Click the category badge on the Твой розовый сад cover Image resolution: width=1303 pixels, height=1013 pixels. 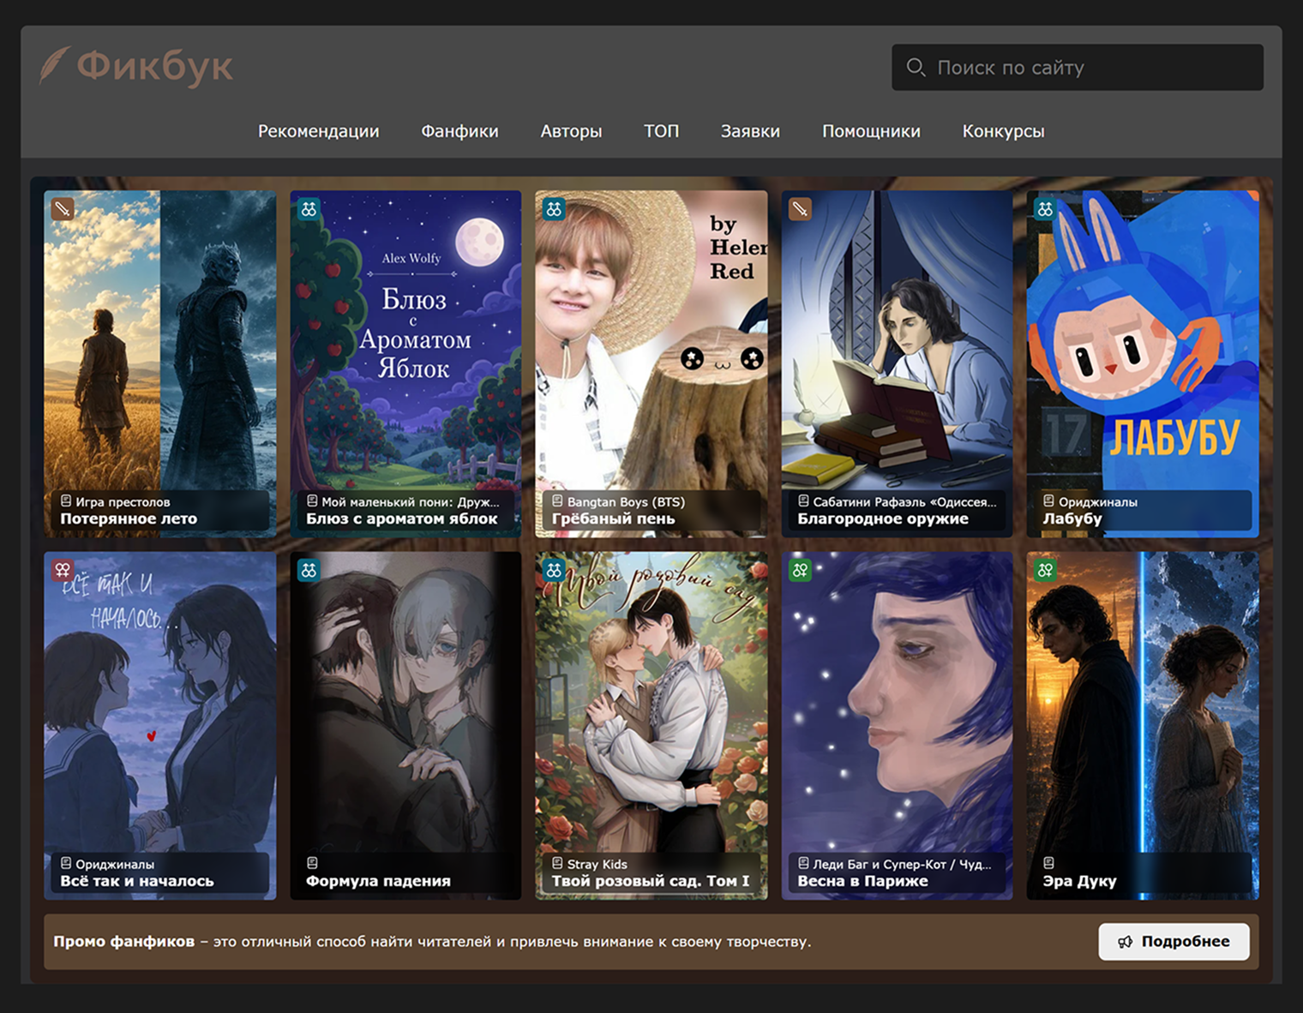pyautogui.click(x=555, y=570)
